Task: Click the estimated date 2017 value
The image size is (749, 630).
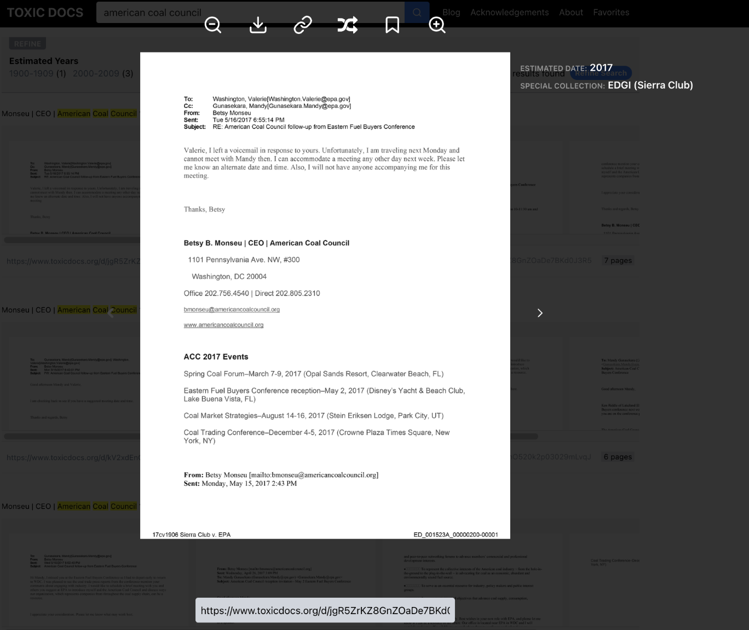Action: point(601,67)
